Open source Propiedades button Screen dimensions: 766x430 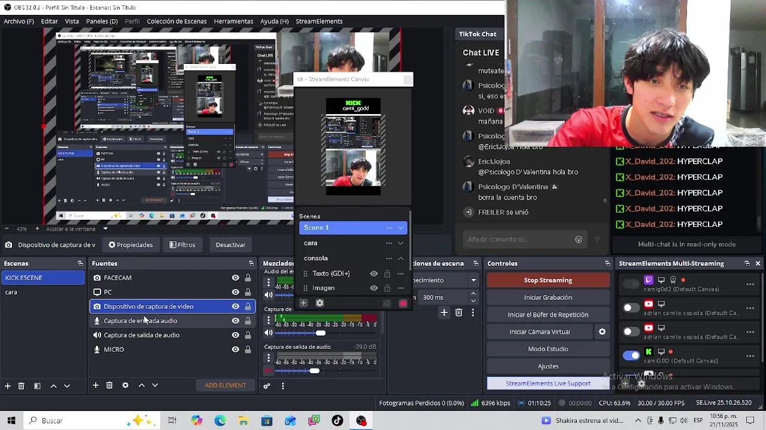tap(130, 245)
